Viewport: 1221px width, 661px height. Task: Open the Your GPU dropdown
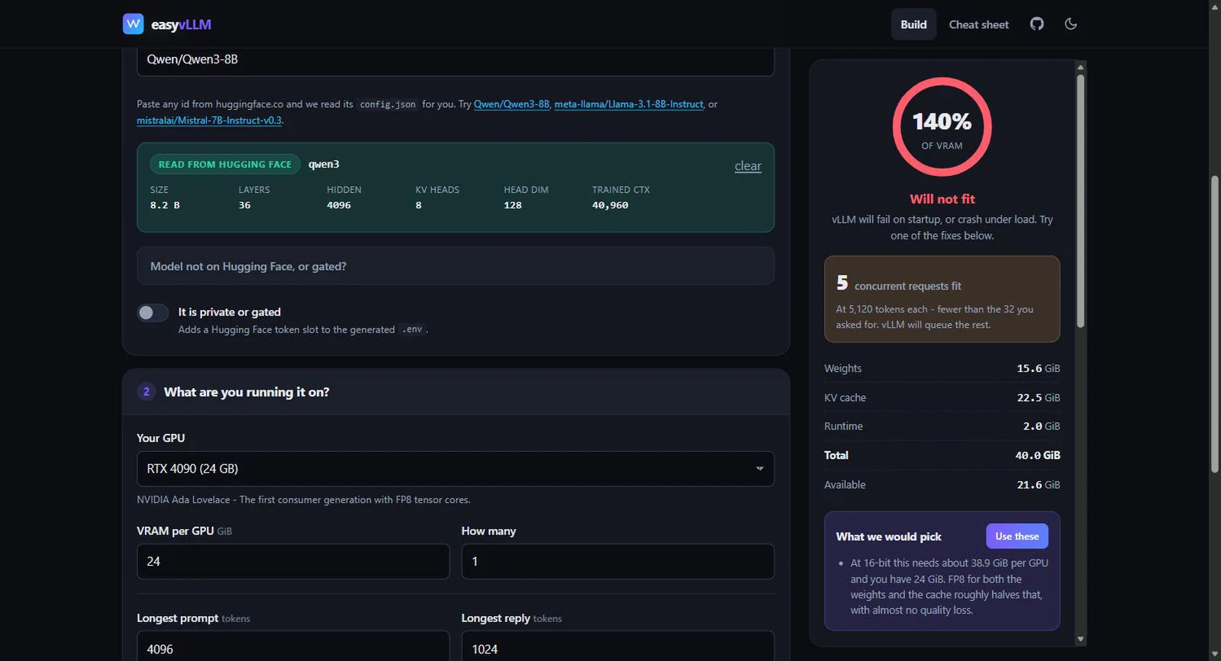pyautogui.click(x=456, y=469)
